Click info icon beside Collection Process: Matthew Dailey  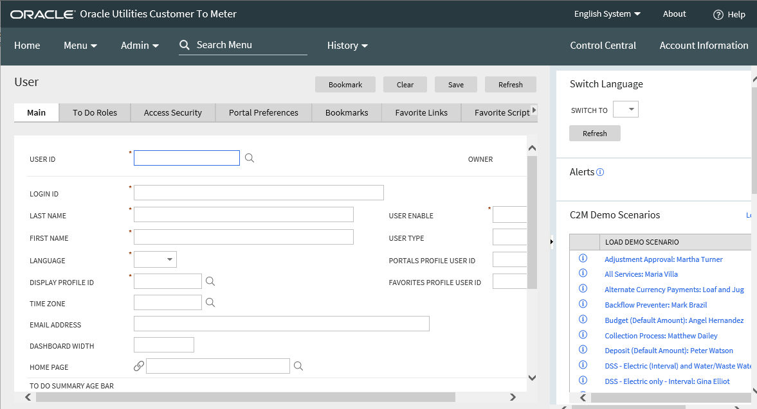[583, 335]
